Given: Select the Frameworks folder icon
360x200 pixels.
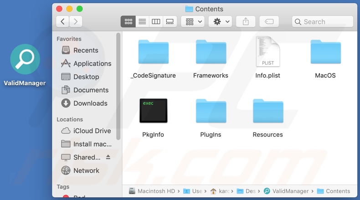Looking at the screenshot, I should click(x=211, y=51).
